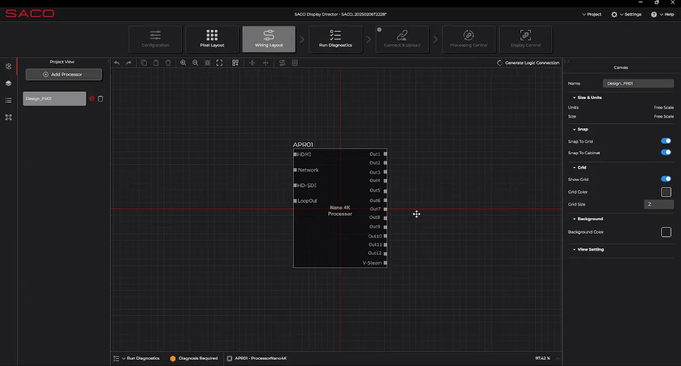Screen dimensions: 681x366
Task: Open the Layers panel icon in the left sidebar
Action: pos(8,84)
